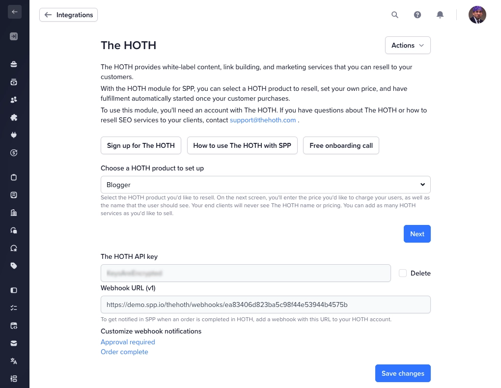The width and height of the screenshot is (501, 388).
Task: Open the notifications bell
Action: tap(440, 15)
